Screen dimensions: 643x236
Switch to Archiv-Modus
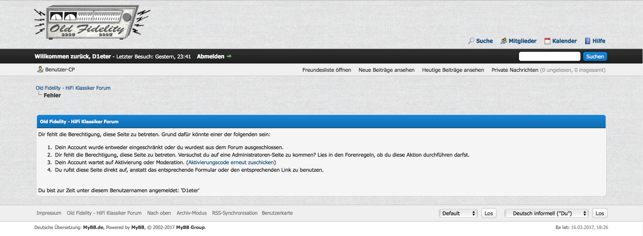pos(191,213)
